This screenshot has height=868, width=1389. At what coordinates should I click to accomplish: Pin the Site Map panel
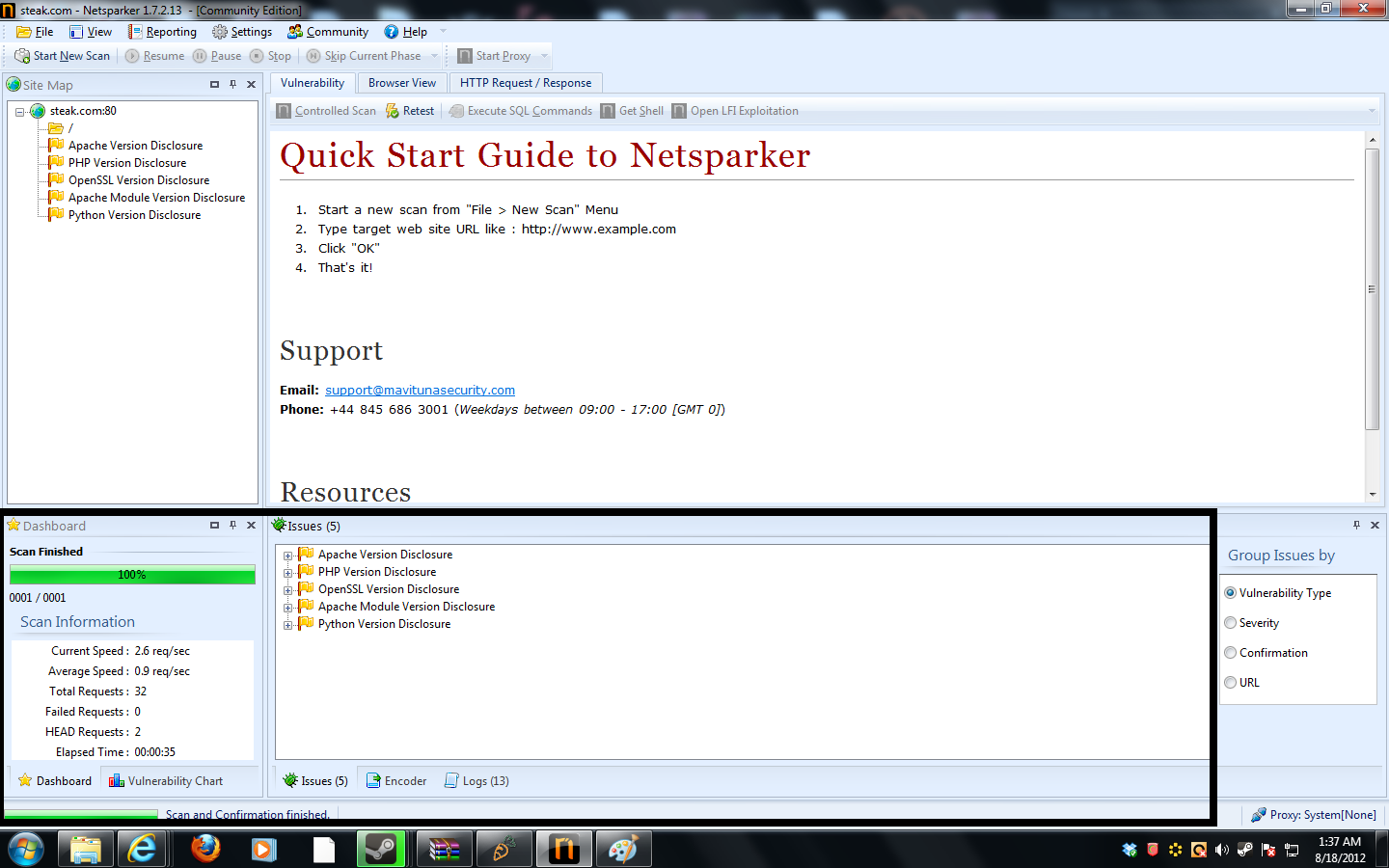(x=232, y=85)
